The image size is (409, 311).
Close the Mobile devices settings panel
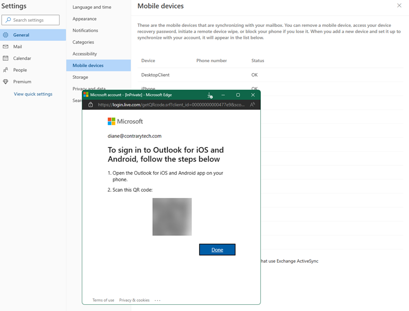click(x=399, y=6)
